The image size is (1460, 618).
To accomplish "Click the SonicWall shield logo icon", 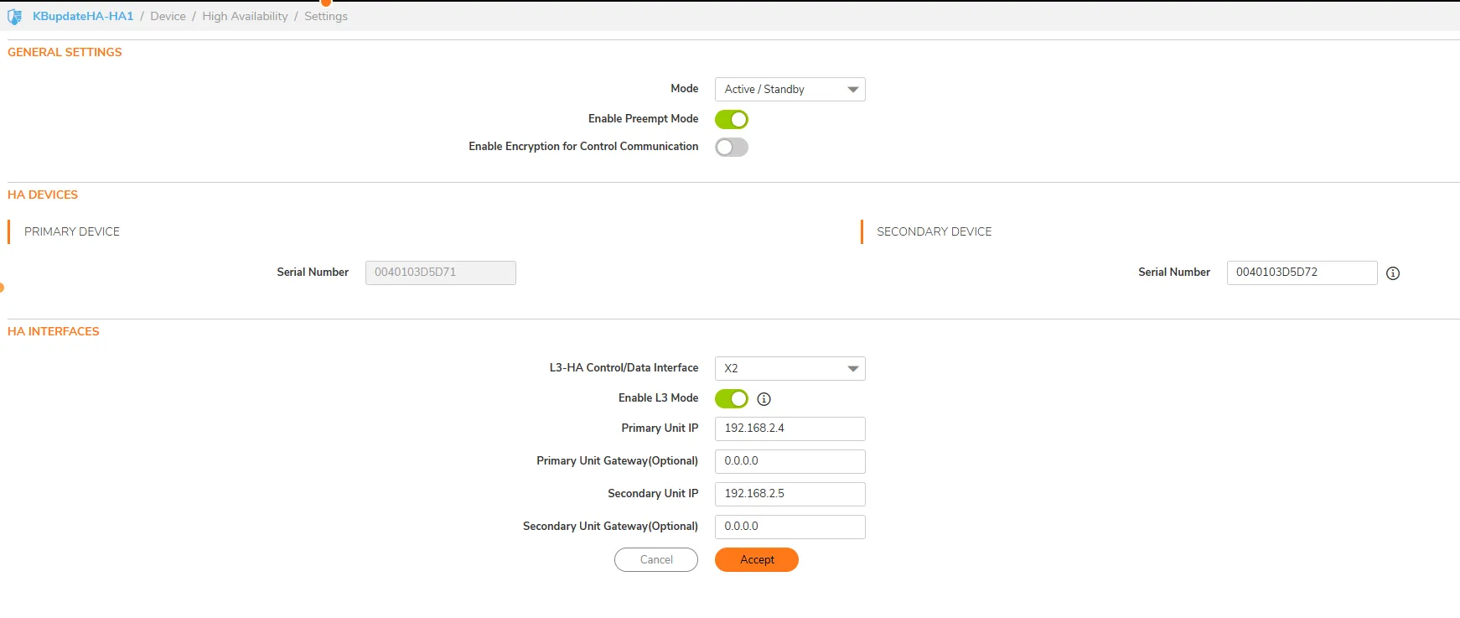I will pyautogui.click(x=14, y=17).
